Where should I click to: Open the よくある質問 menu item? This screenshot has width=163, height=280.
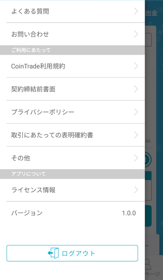coord(72,11)
